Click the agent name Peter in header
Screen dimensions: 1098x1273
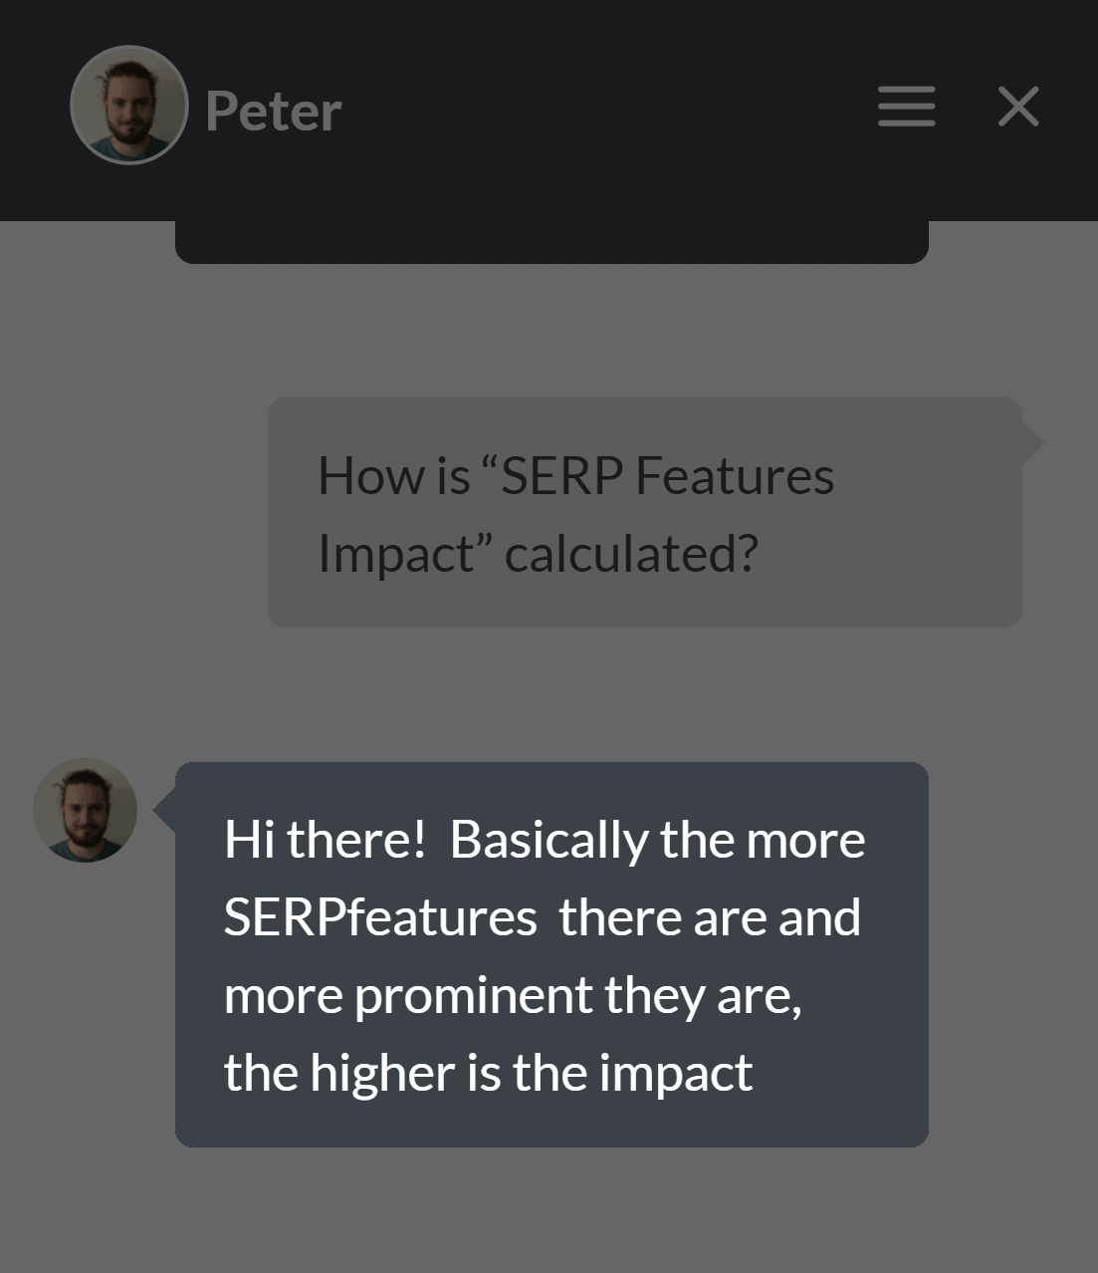[273, 110]
